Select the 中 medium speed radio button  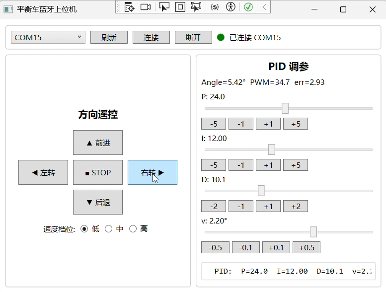(109, 229)
